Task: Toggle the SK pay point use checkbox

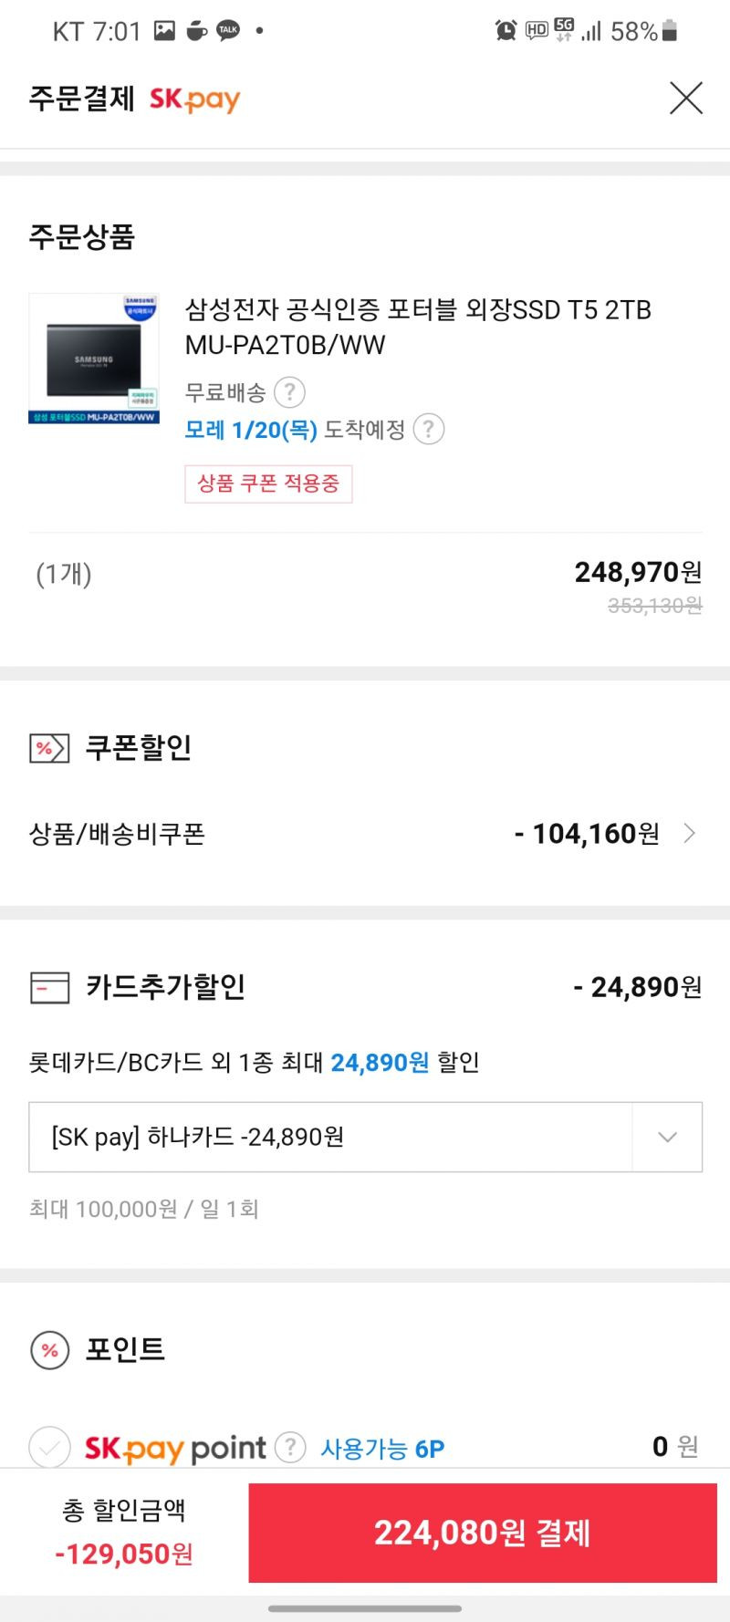Action: pyautogui.click(x=49, y=1447)
